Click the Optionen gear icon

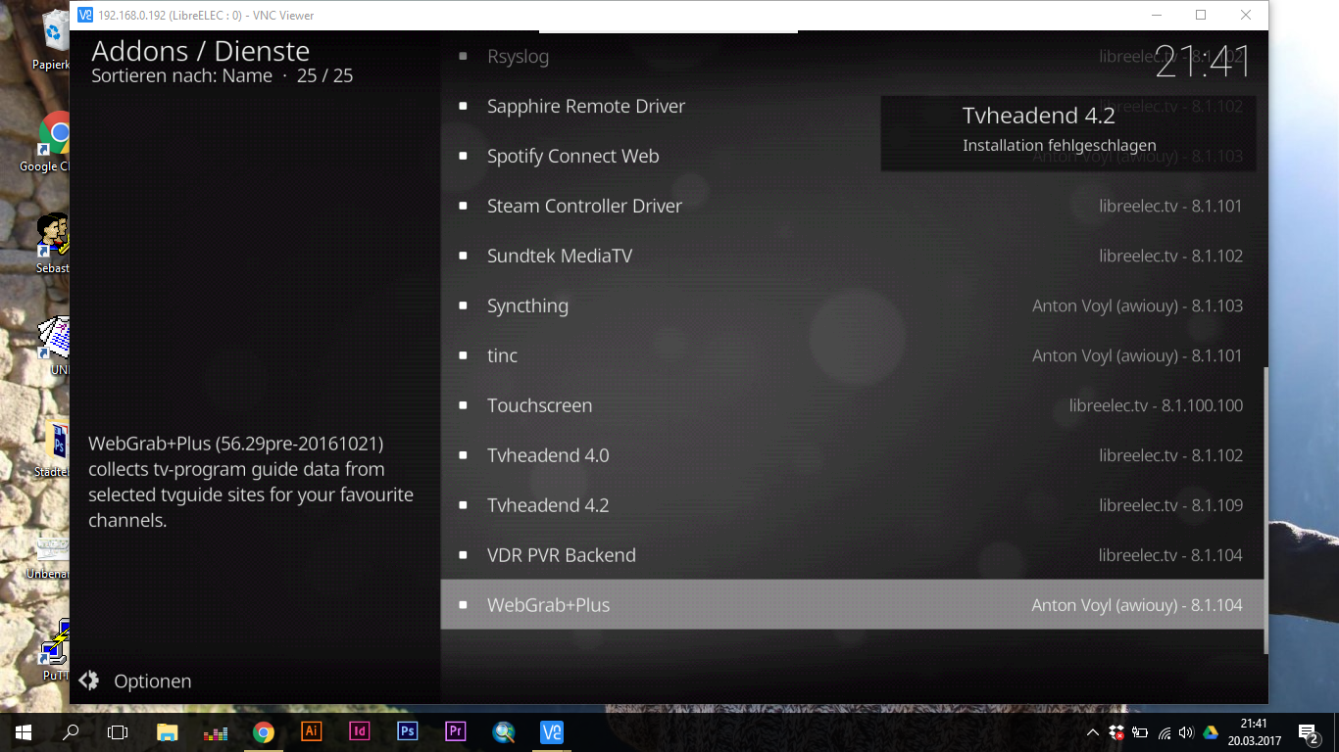[x=89, y=681]
